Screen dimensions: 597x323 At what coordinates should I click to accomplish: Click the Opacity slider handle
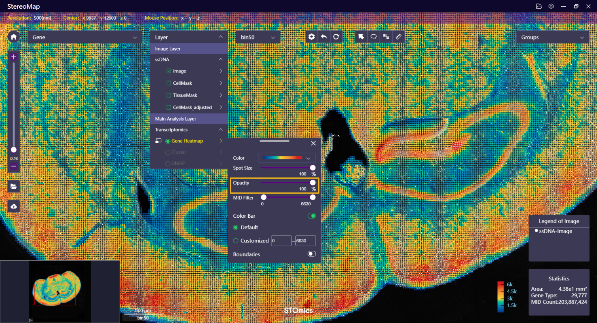[313, 183]
